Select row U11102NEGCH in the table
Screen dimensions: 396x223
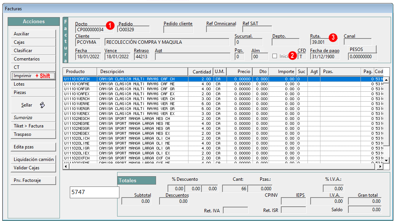coord(223,119)
